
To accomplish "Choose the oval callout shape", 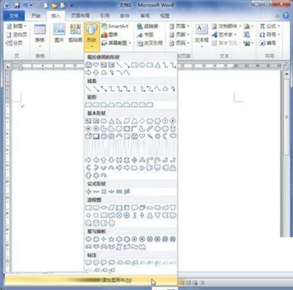I will point(104,263).
